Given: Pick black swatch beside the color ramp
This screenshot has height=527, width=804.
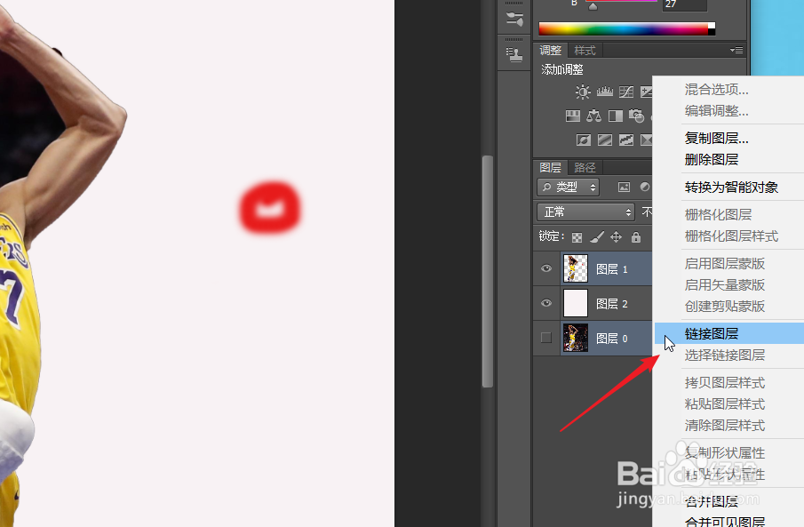Looking at the screenshot, I should tap(712, 32).
